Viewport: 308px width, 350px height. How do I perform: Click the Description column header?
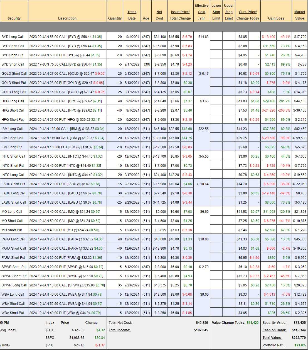[67, 18]
